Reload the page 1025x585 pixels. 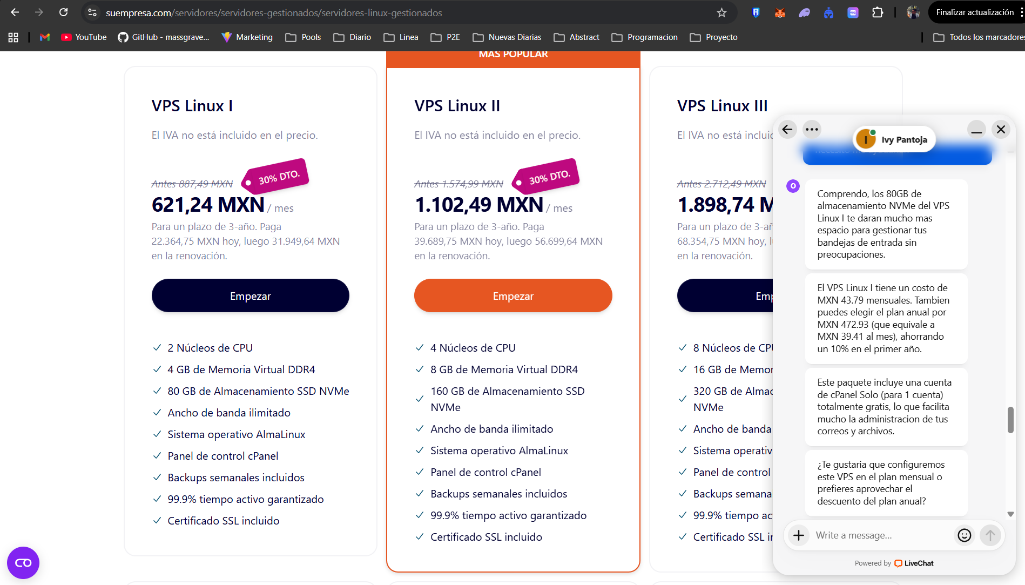coord(63,12)
